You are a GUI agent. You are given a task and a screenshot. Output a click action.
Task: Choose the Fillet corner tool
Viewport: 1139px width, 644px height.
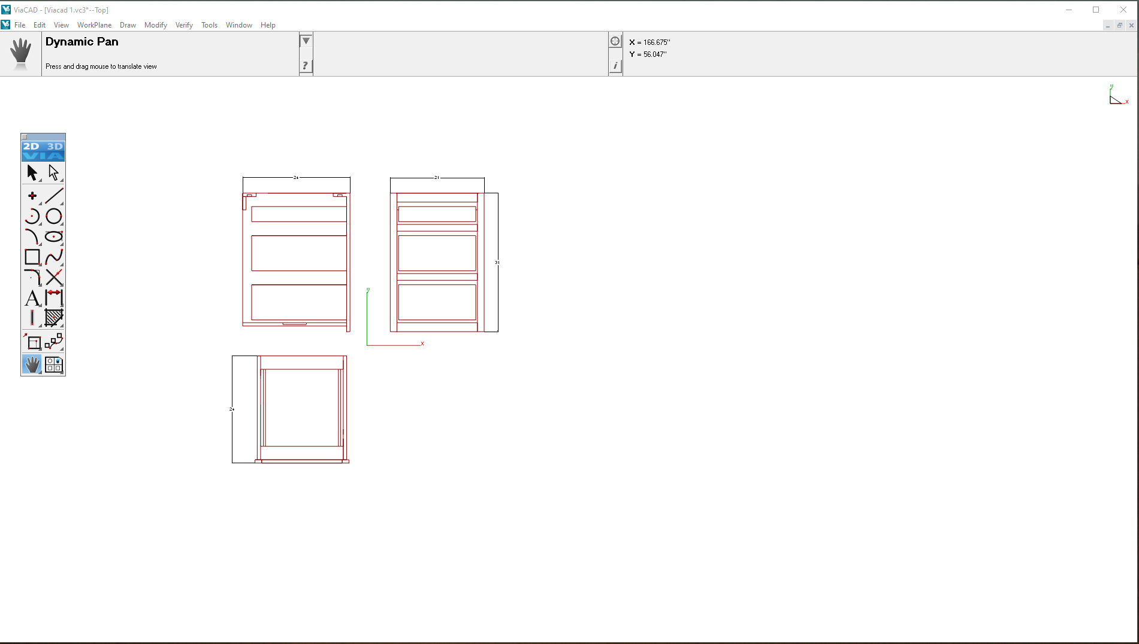tap(32, 277)
